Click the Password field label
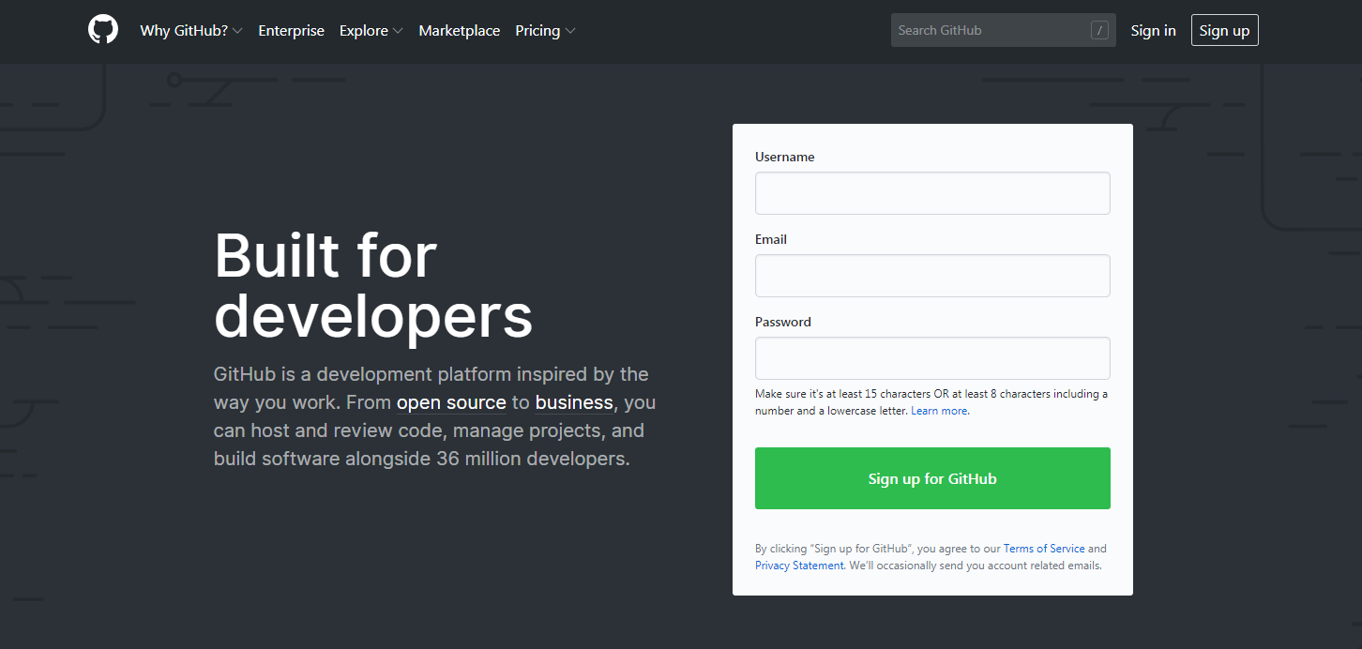 tap(783, 322)
